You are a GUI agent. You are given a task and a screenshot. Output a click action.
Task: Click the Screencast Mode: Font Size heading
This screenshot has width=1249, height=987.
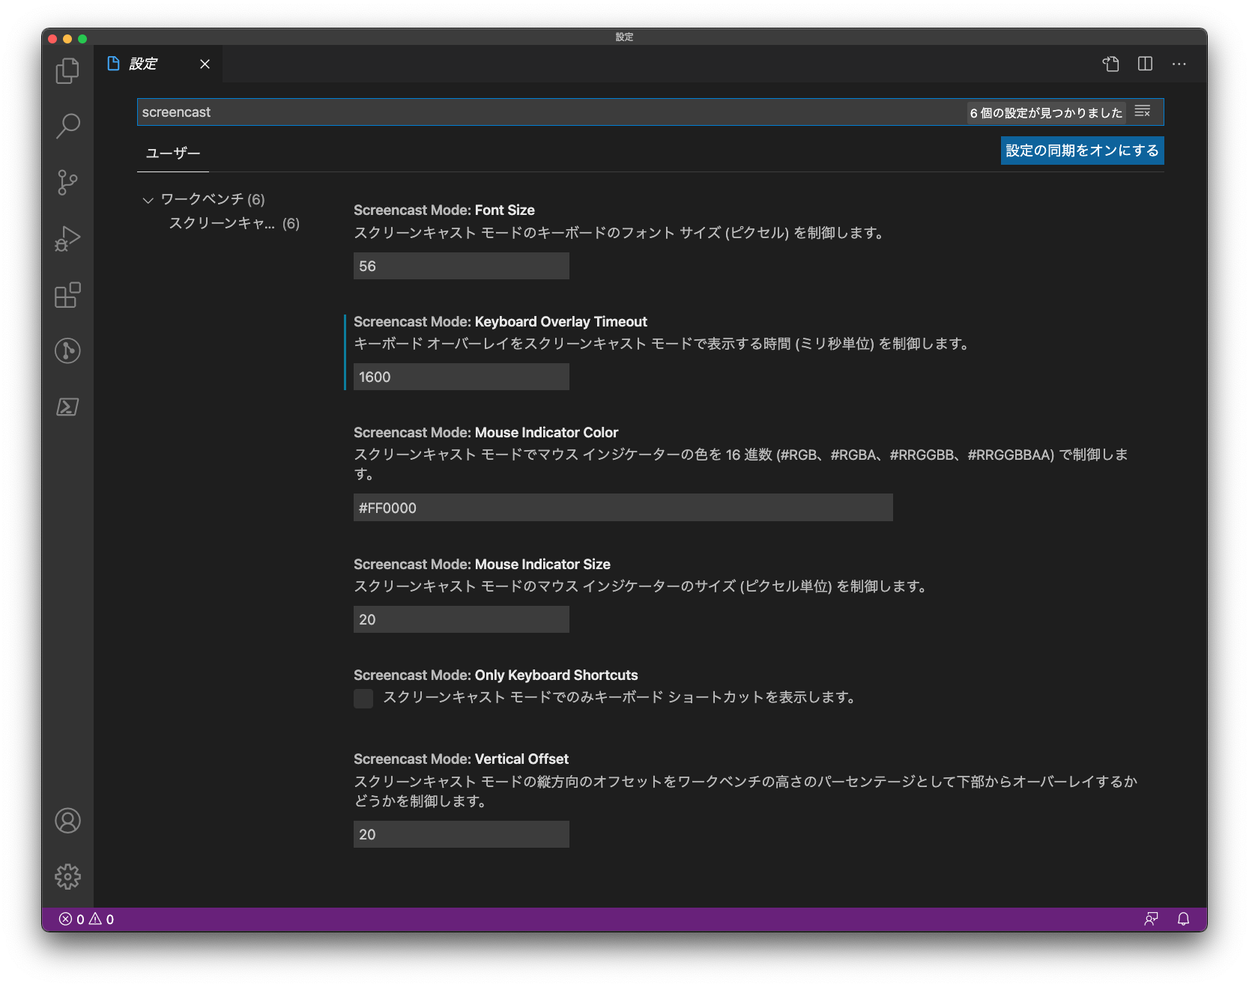[444, 210]
